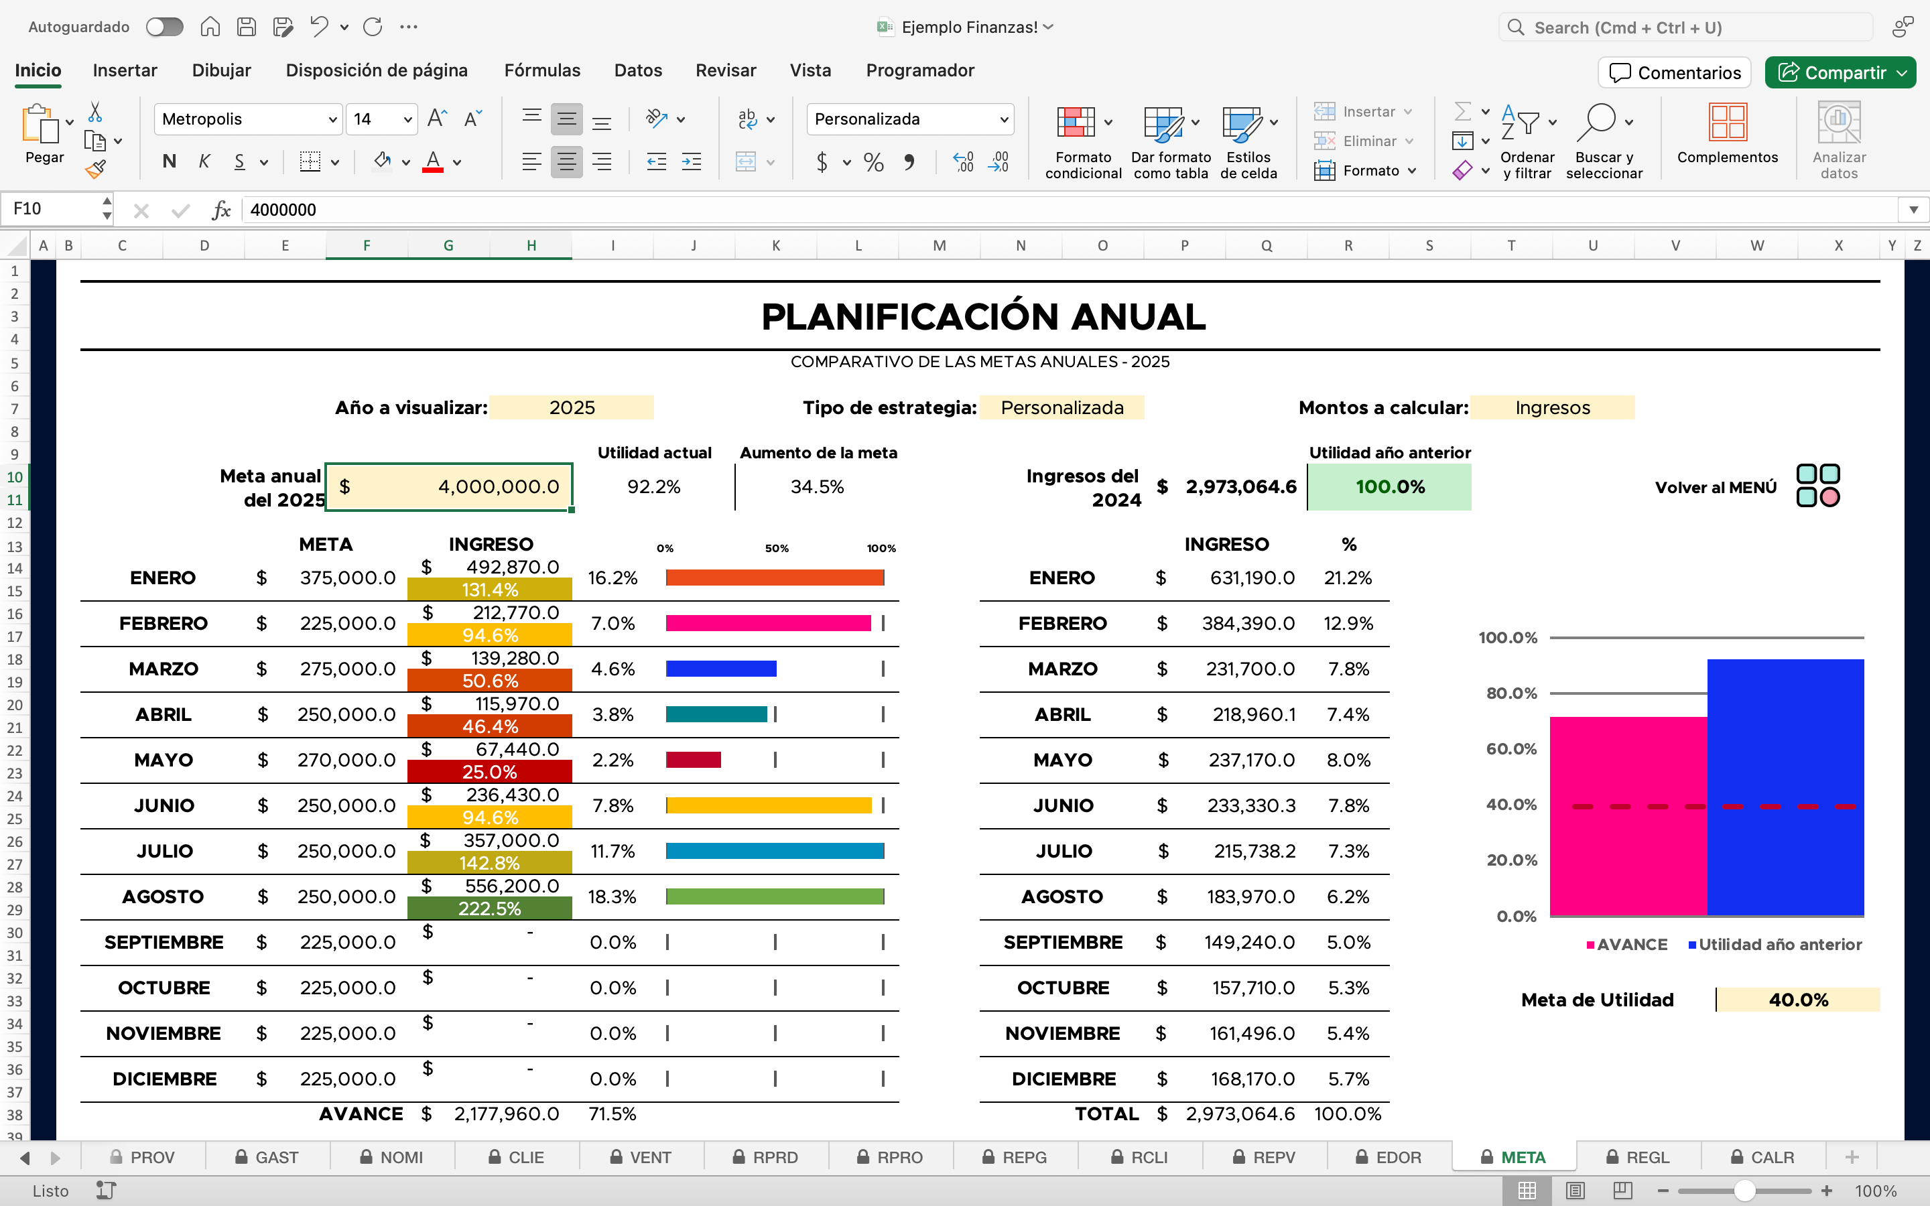Increase font size with large A icon
Viewport: 1930px width, 1206px height.
coord(437,119)
